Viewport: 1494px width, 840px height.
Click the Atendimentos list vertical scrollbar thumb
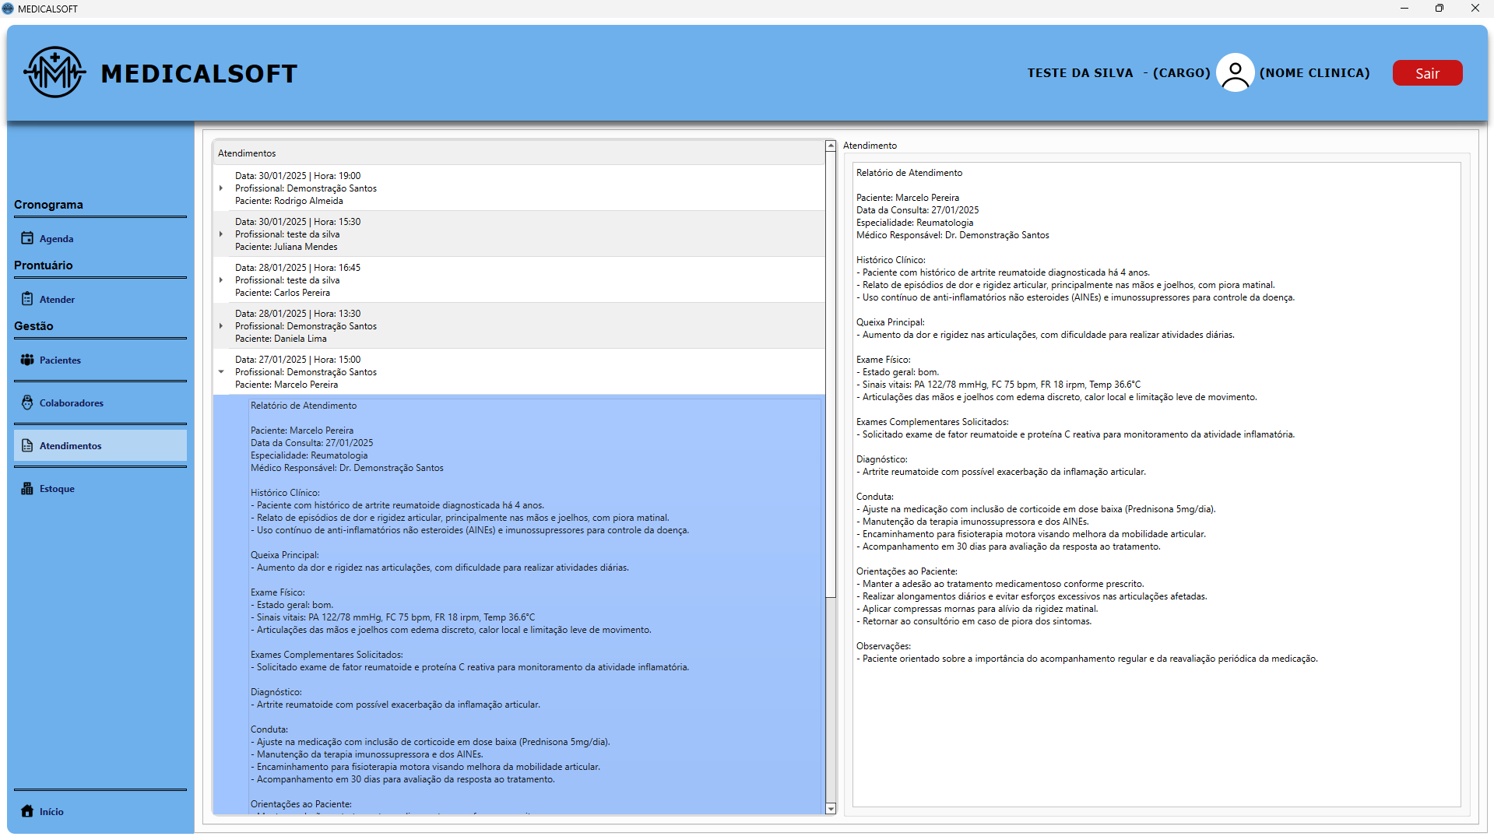click(831, 375)
